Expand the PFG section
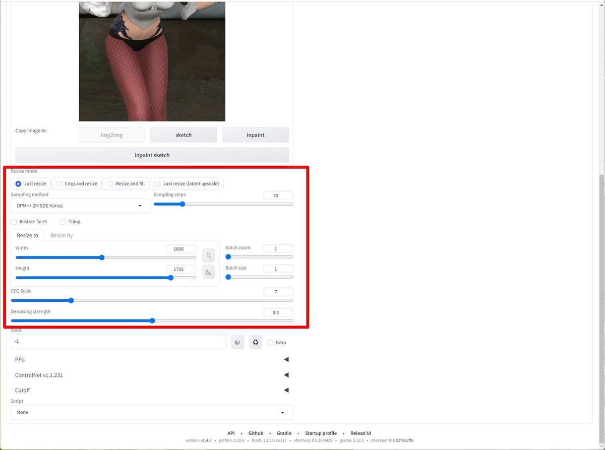 coord(152,360)
